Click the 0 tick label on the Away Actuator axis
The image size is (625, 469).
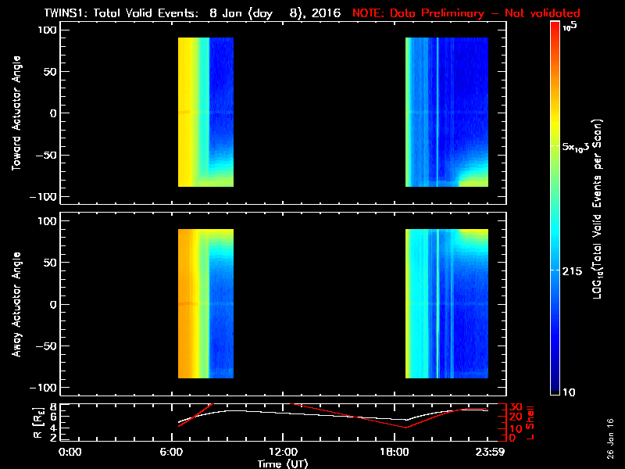[x=54, y=304]
